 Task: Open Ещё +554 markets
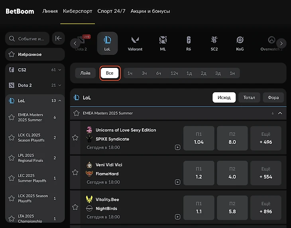[x=266, y=173]
